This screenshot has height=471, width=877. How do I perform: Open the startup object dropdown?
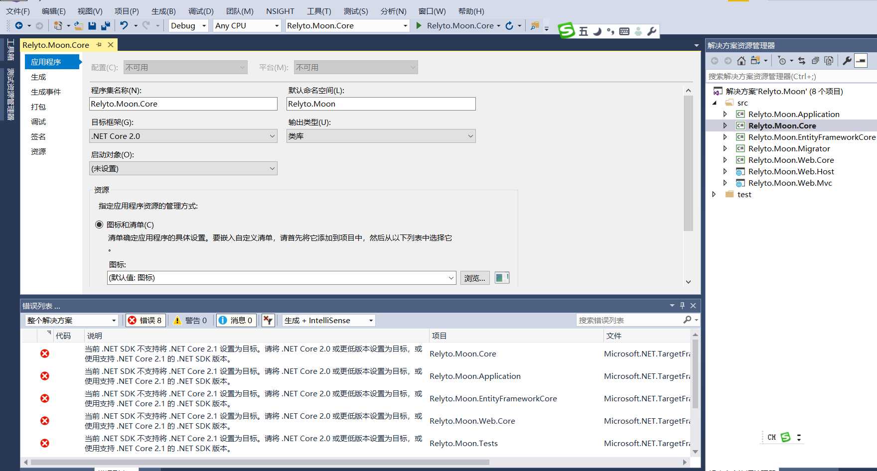pos(183,168)
